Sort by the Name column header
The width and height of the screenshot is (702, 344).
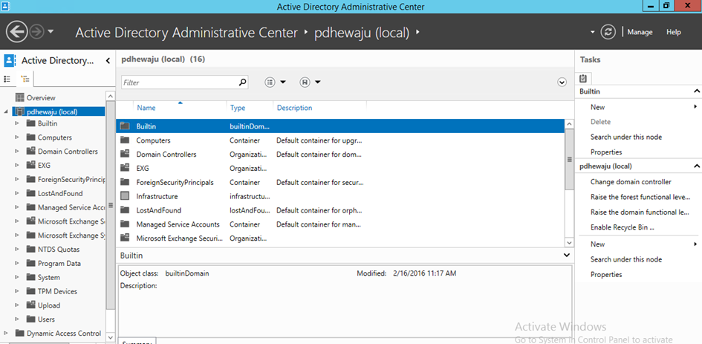click(x=146, y=108)
